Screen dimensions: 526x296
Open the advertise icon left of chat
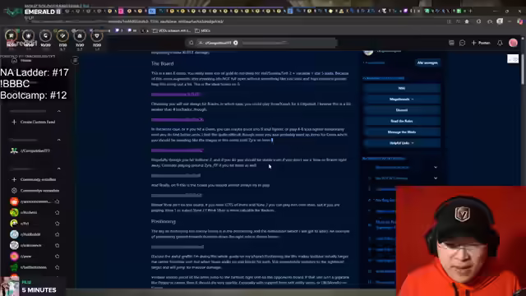(x=451, y=43)
